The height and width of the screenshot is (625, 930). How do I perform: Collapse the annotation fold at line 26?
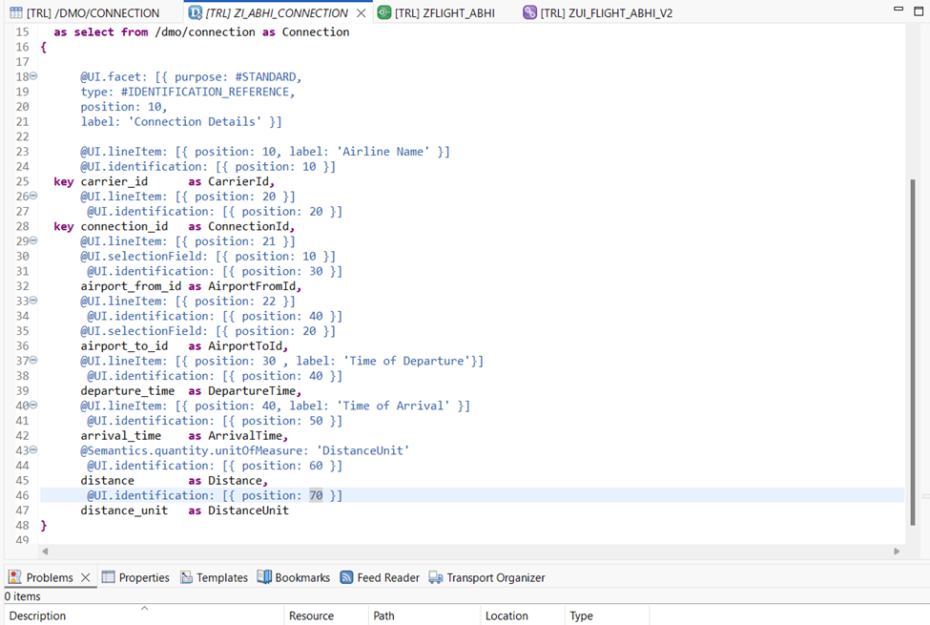pyautogui.click(x=34, y=197)
